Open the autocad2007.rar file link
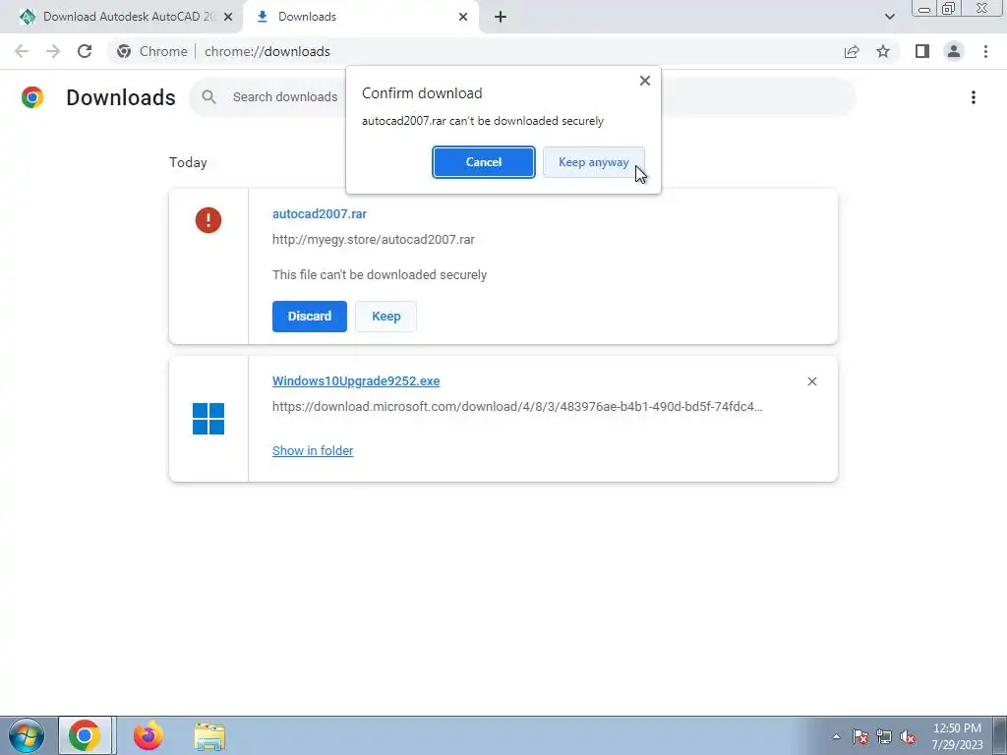 pos(320,213)
